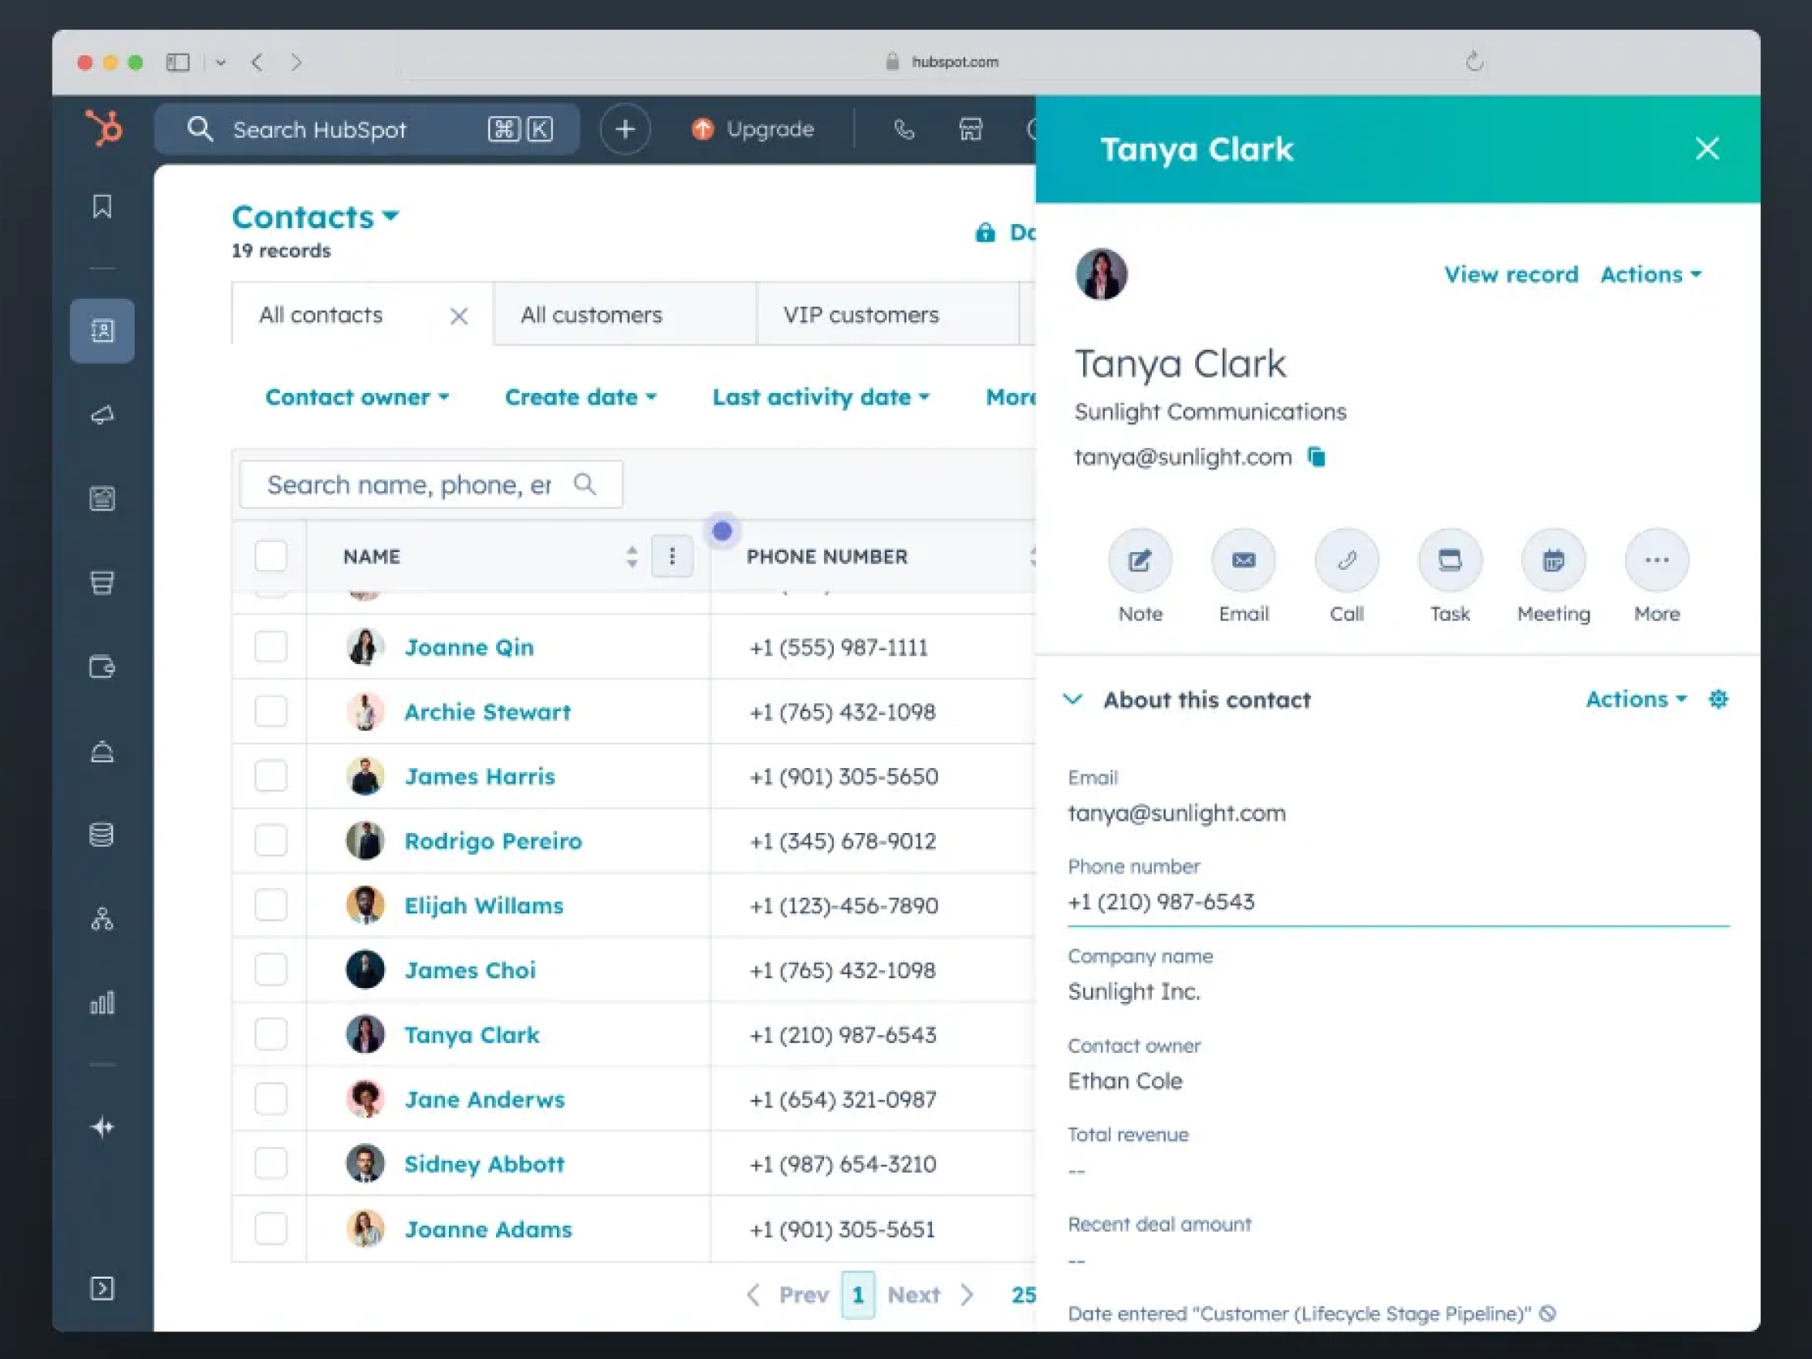Close the All contacts tab with X

(x=459, y=316)
